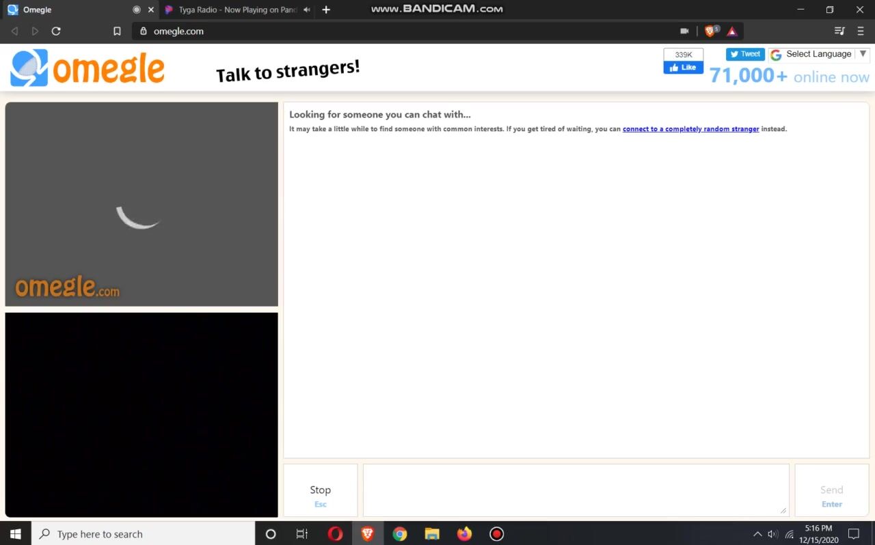Click the Brave Shields lion icon
The image size is (875, 545).
coord(710,31)
